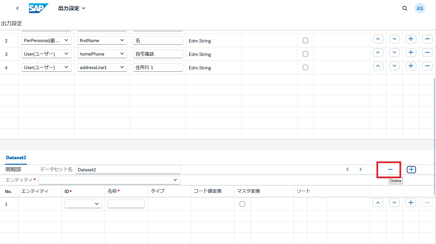Click the 住所行 1 name field
The height and width of the screenshot is (244, 436).
click(158, 67)
